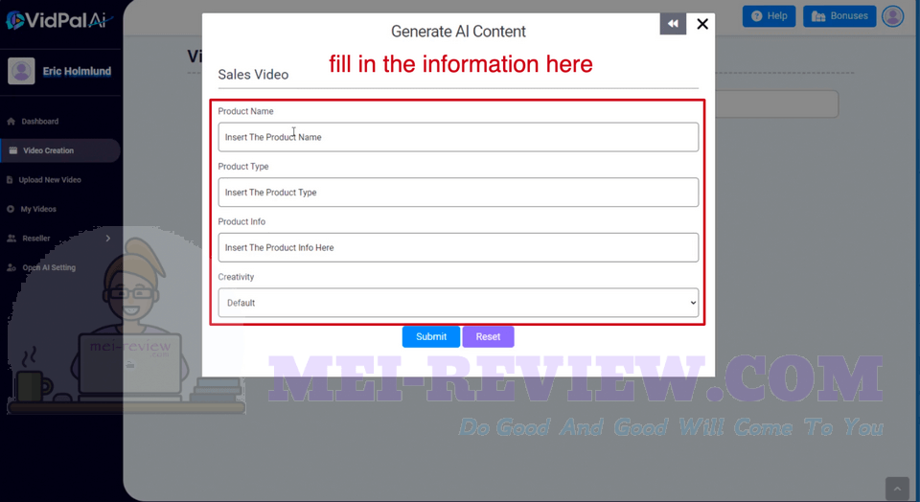Image resolution: width=920 pixels, height=502 pixels.
Task: Submit the sales video form
Action: coord(431,336)
